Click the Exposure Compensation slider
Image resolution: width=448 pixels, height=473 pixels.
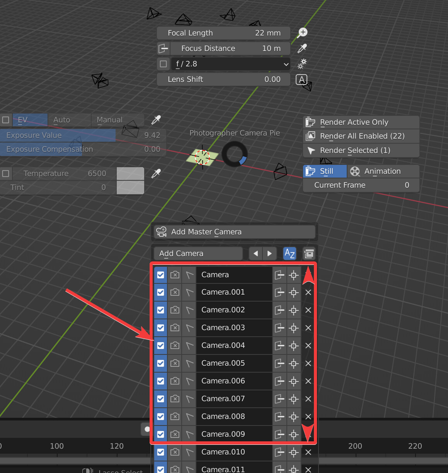coord(83,149)
